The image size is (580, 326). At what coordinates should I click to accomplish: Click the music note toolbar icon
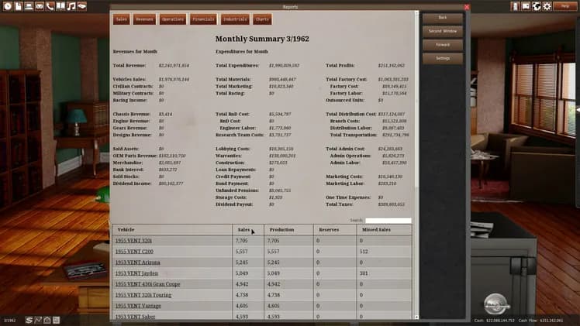71,6
